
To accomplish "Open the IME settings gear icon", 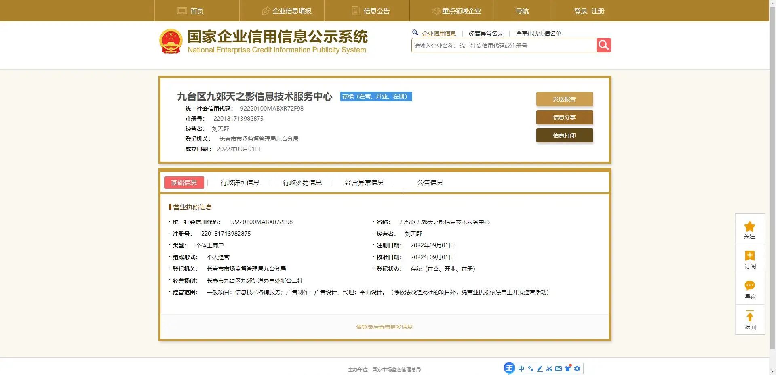I will 577,369.
